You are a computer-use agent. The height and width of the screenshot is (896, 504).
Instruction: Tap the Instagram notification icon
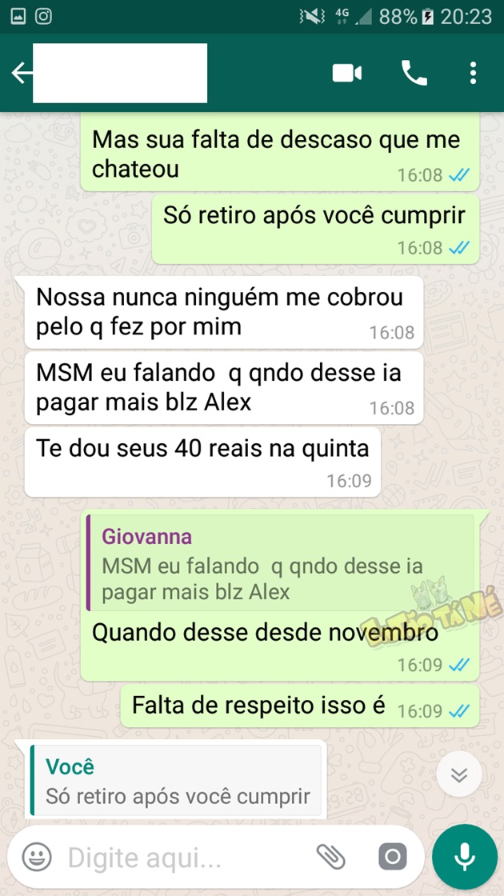click(44, 16)
